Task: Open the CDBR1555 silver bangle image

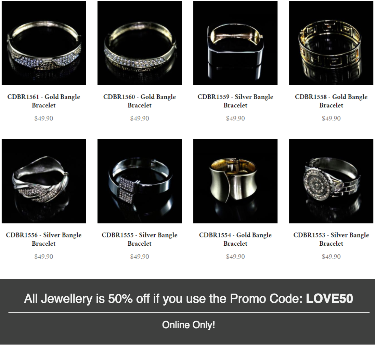Action: tap(140, 181)
